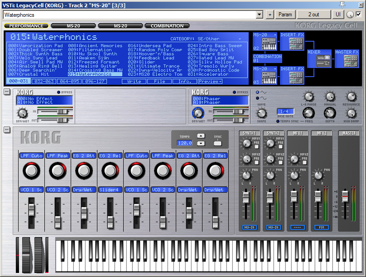Collapse the controller section with minus button
The width and height of the screenshot is (366, 277).
point(7,130)
